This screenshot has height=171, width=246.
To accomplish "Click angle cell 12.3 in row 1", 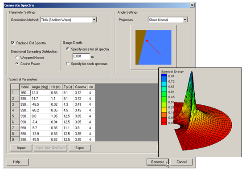I will click(40, 93).
